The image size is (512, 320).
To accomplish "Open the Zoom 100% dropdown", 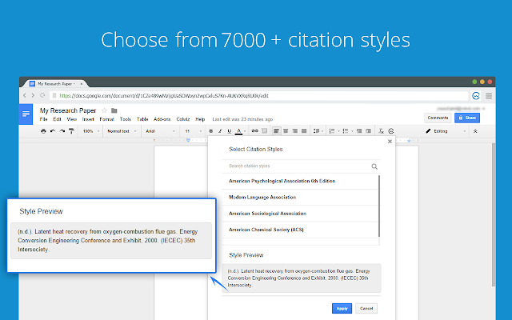I will point(90,131).
